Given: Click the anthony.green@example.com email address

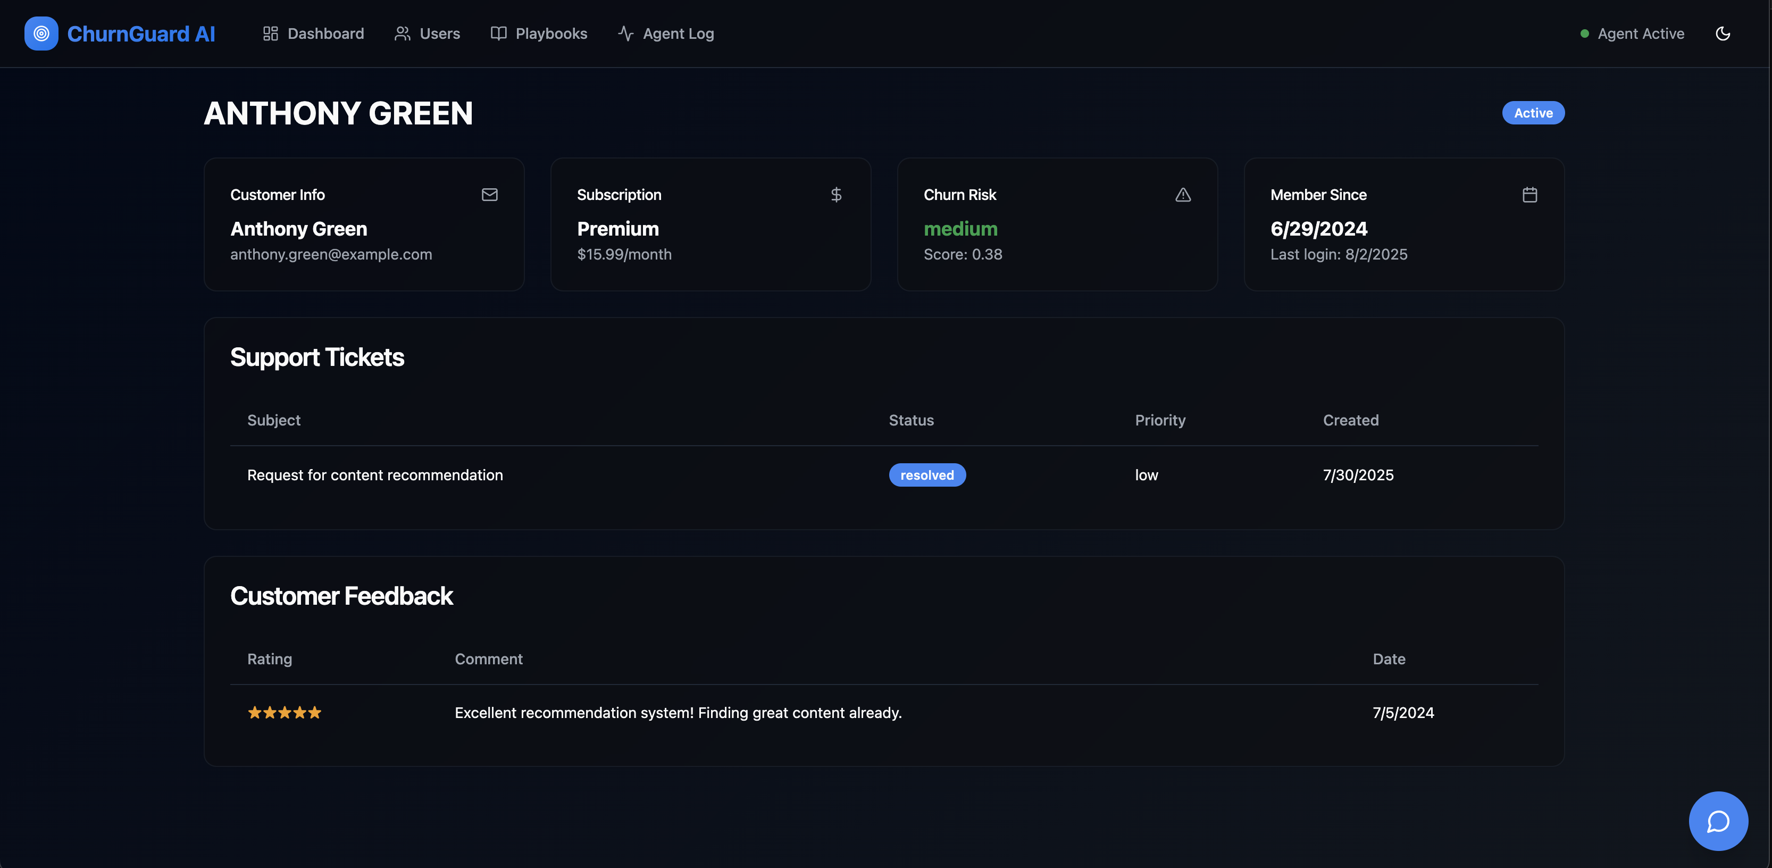Looking at the screenshot, I should [x=331, y=254].
